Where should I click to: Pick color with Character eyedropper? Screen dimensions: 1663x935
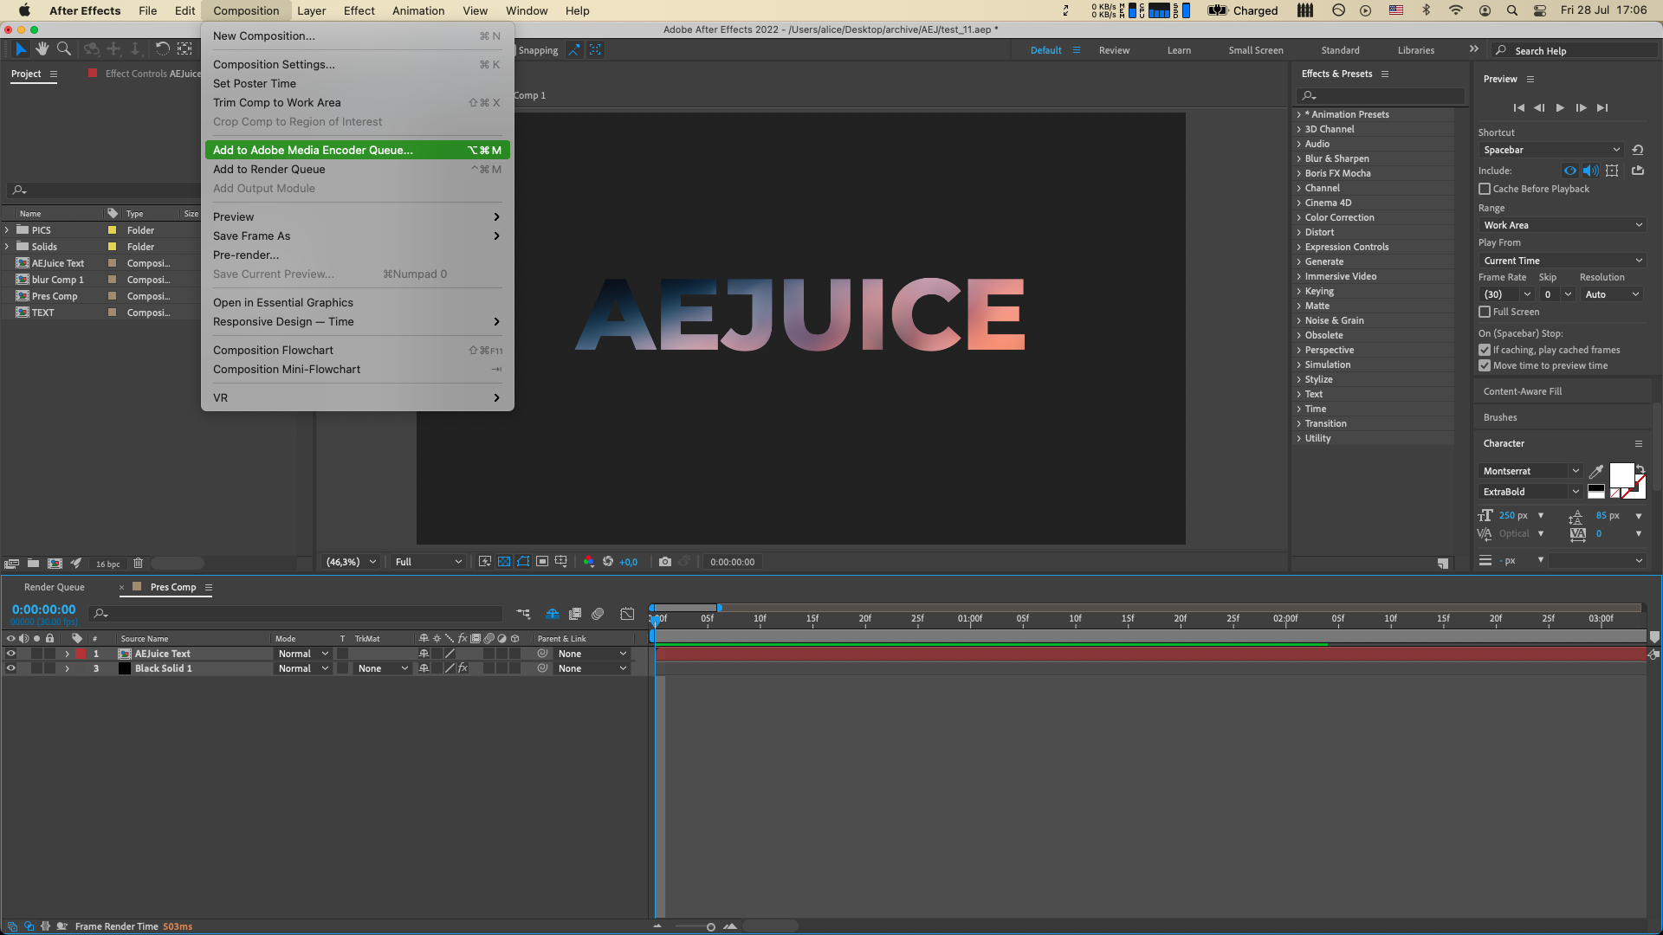coord(1595,471)
